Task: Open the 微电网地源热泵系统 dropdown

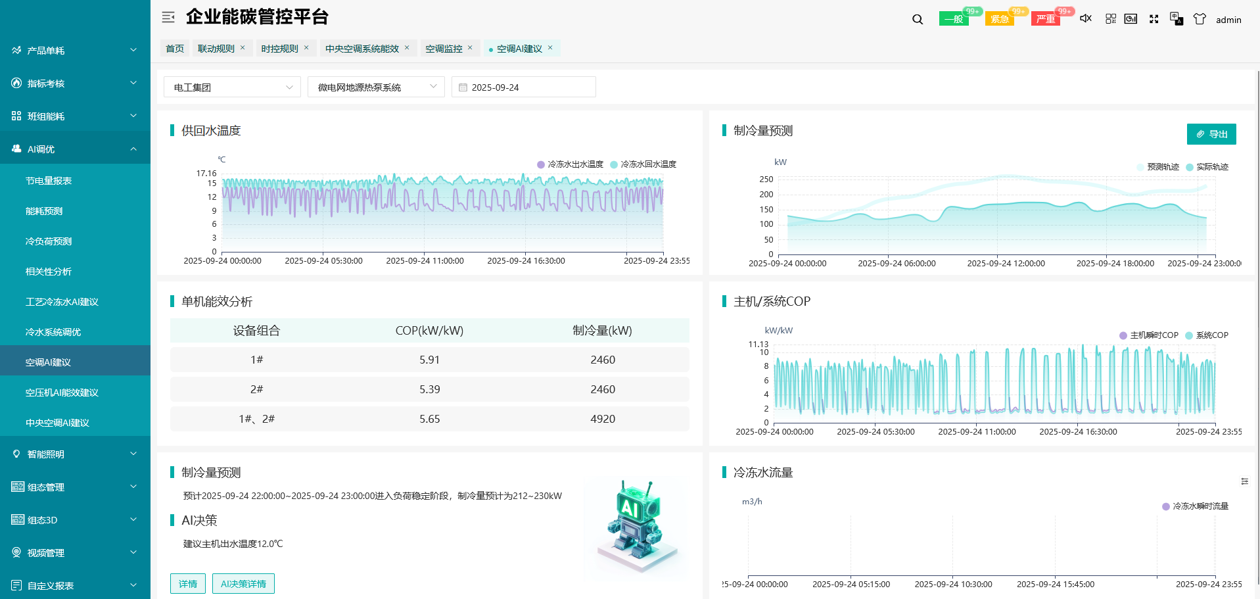Action: [x=376, y=87]
